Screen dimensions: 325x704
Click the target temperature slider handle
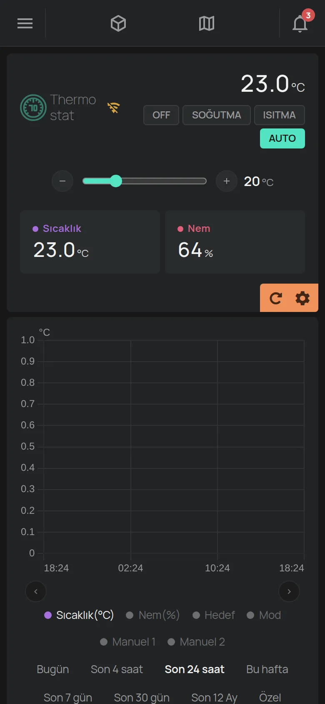(x=116, y=181)
